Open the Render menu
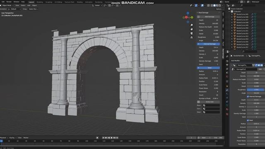 (x=9, y=2)
